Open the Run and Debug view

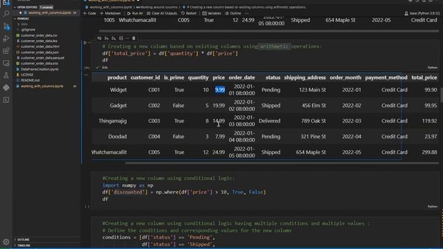point(6,39)
